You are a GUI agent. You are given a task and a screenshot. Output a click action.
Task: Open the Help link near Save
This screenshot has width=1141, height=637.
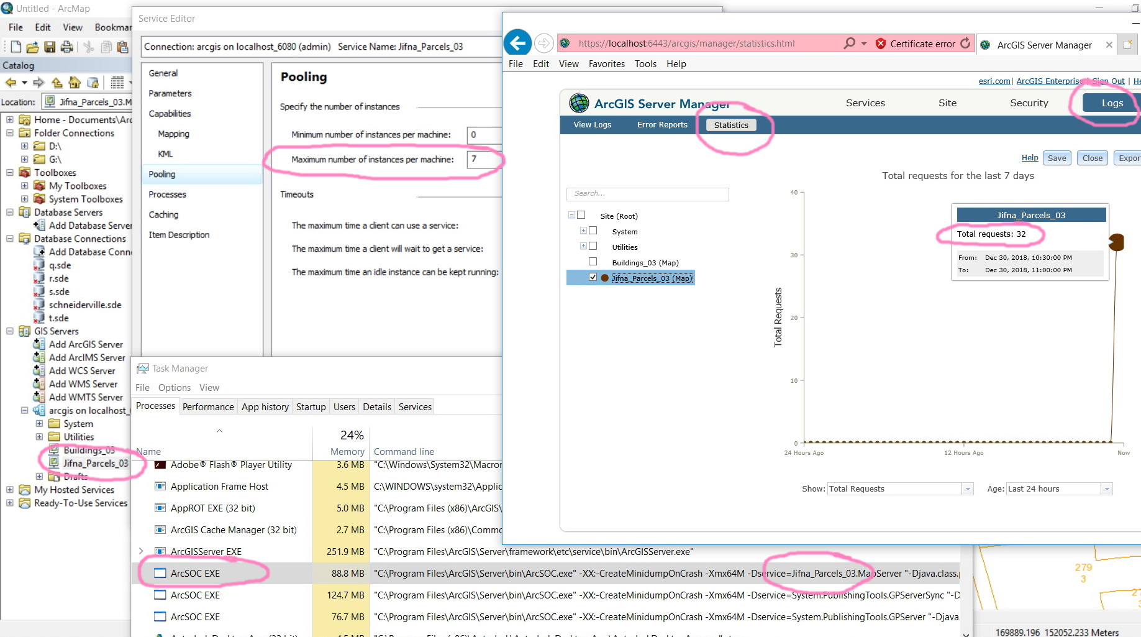[x=1030, y=158]
